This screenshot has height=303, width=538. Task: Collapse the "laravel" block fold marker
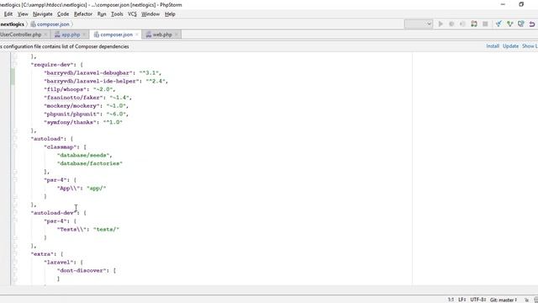pos(15,262)
